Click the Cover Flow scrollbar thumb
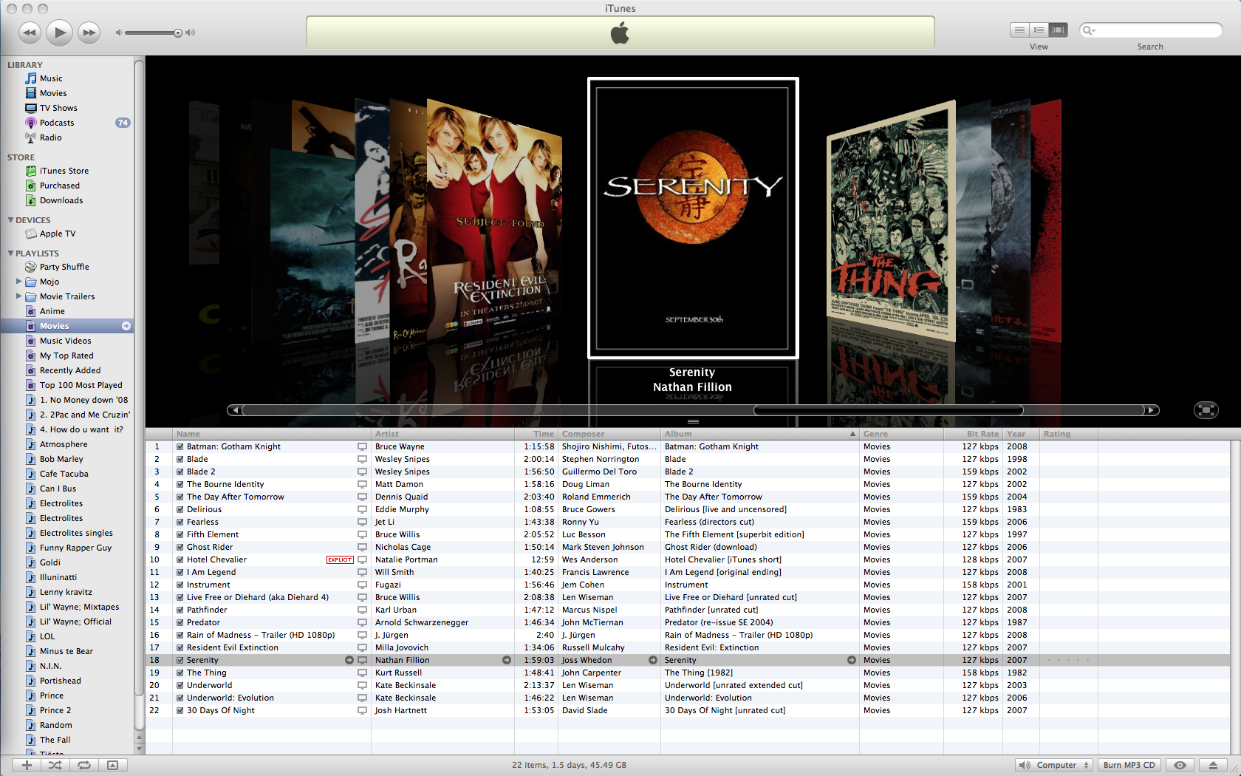 (x=888, y=410)
